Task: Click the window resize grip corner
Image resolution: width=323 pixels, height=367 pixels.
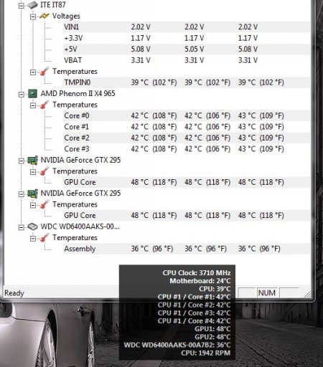Action: point(307,294)
